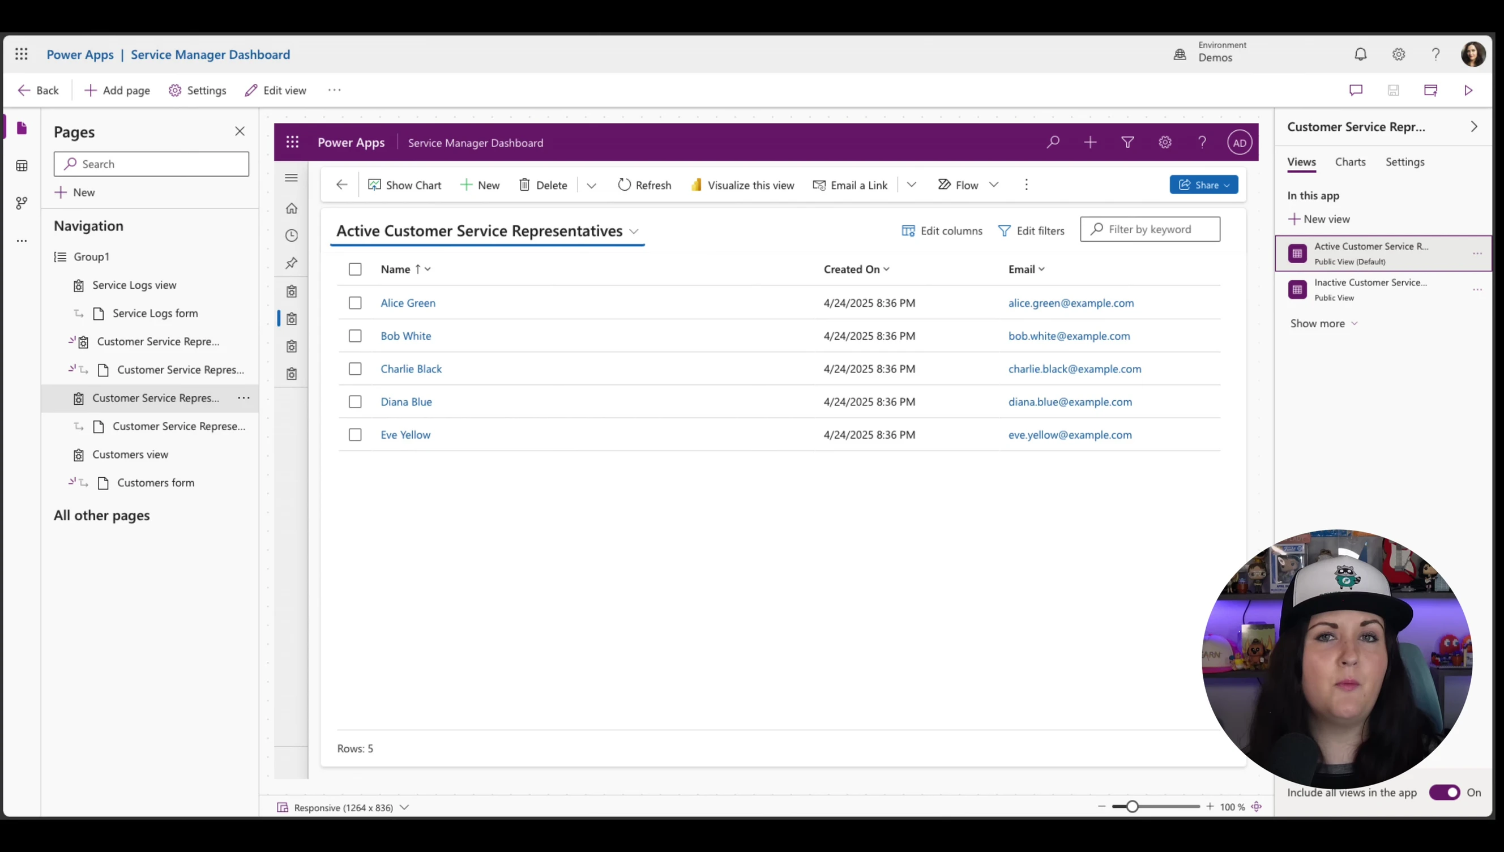
Task: Click the zoom in plus
Action: (x=1210, y=806)
